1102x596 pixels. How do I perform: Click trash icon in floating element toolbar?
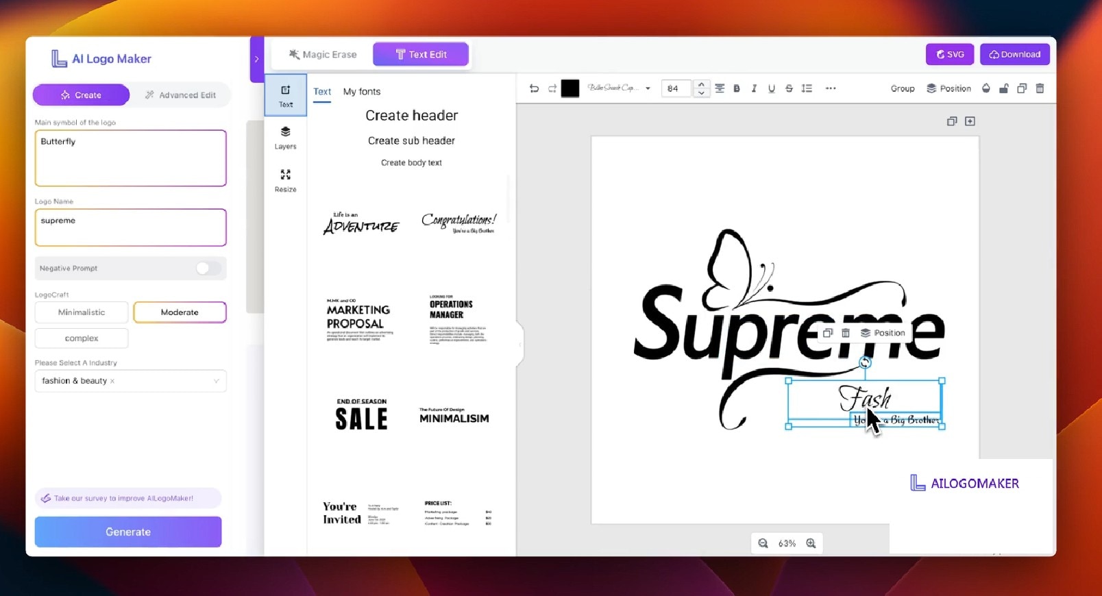[x=846, y=333]
